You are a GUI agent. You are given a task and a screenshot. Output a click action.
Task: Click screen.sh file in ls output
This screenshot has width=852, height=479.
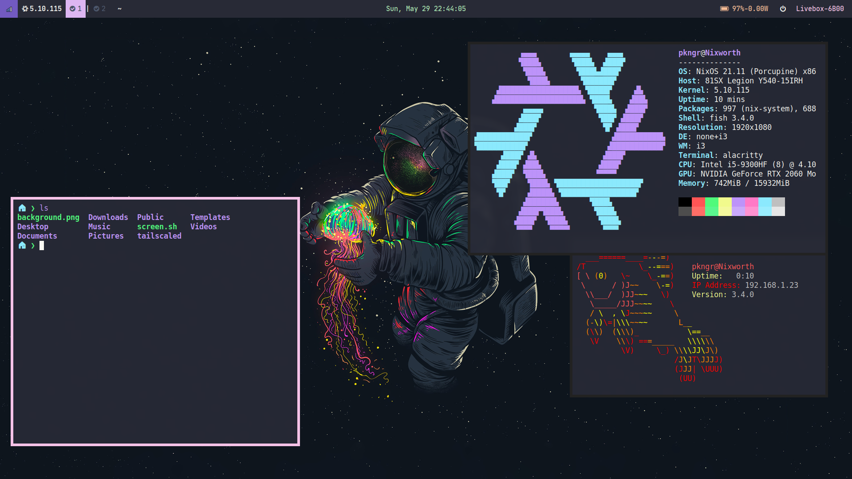157,227
